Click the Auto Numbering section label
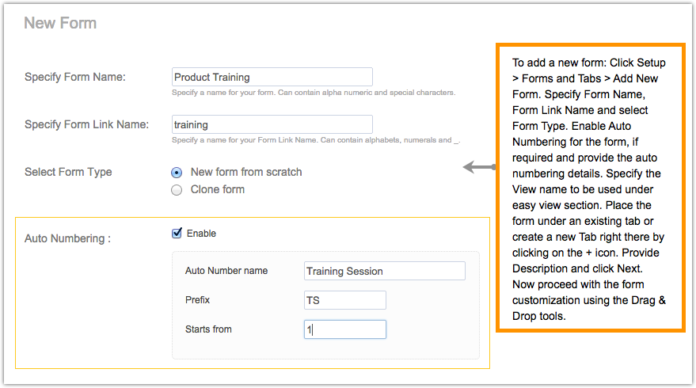The height and width of the screenshot is (388, 696). tap(67, 238)
